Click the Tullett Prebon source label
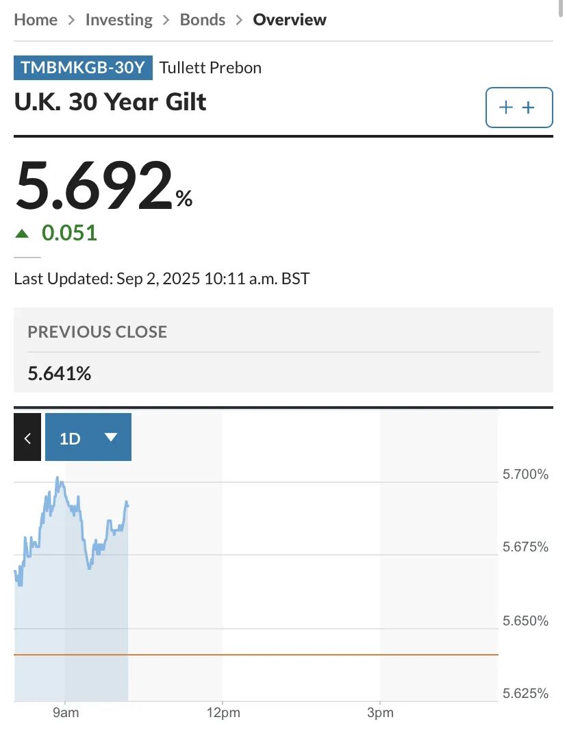This screenshot has width=567, height=737. tap(210, 68)
